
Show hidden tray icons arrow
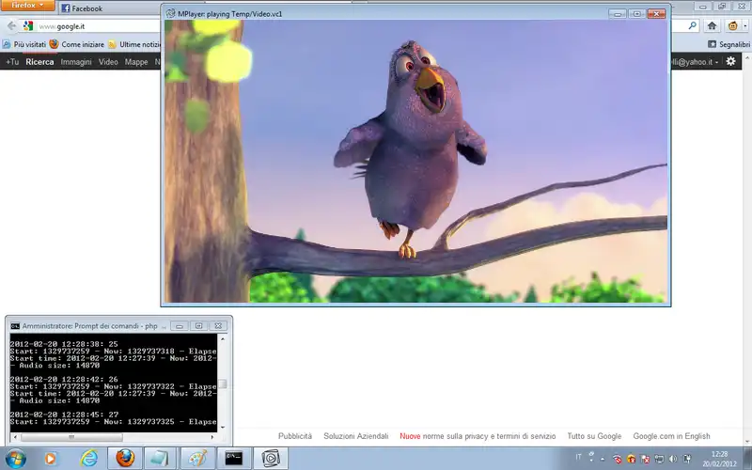[603, 459]
